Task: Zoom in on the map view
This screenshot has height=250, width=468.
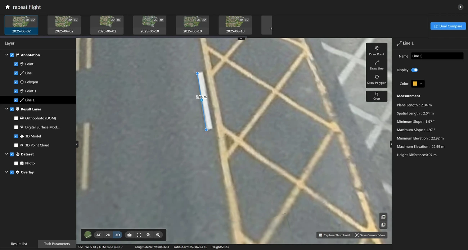Action: tap(148, 235)
